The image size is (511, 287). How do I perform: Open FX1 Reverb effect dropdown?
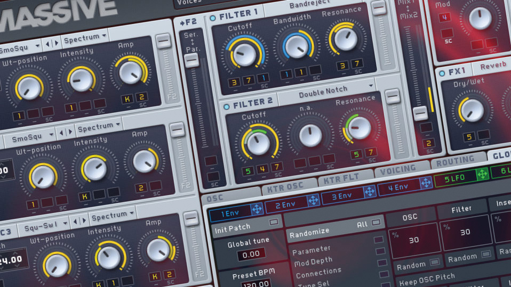coord(493,65)
